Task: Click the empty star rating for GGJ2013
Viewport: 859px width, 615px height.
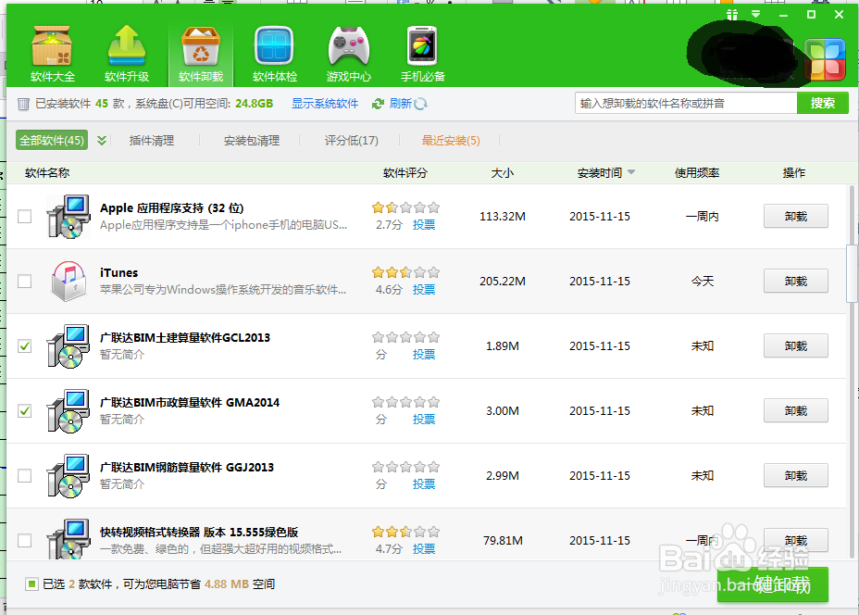Action: pos(405,467)
